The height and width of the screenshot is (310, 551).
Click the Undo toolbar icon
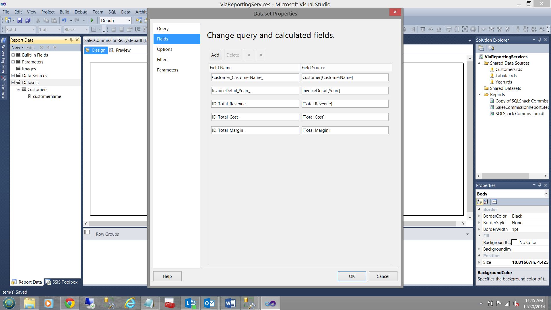tap(64, 20)
